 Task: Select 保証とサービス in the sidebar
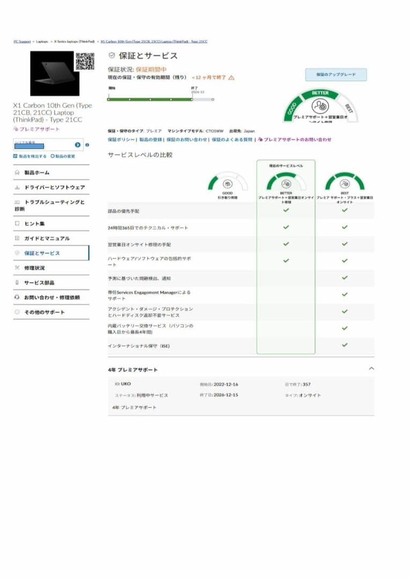tap(51, 253)
